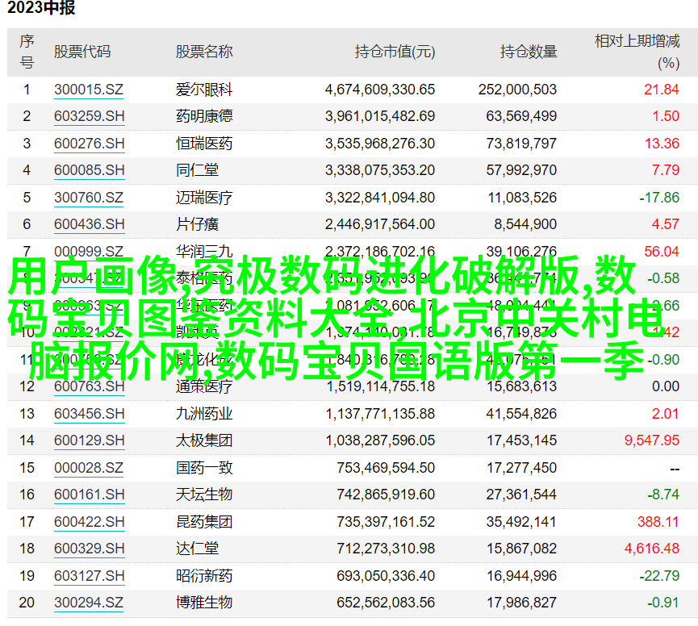The height and width of the screenshot is (626, 698).
Task: Click change value -22.79
Action: click(x=659, y=576)
